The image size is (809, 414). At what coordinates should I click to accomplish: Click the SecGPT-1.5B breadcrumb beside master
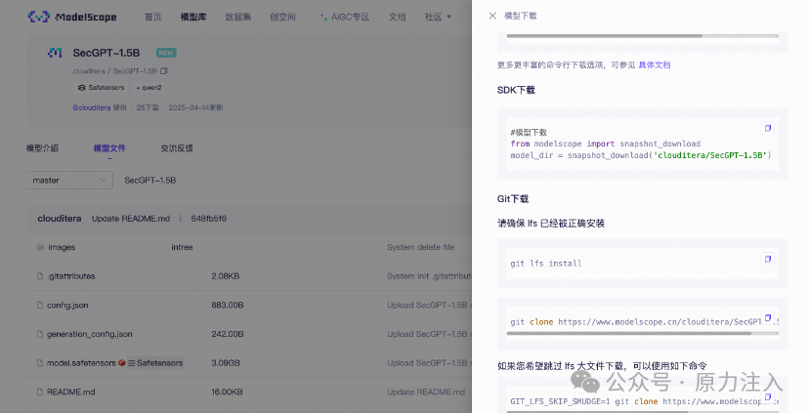150,181
